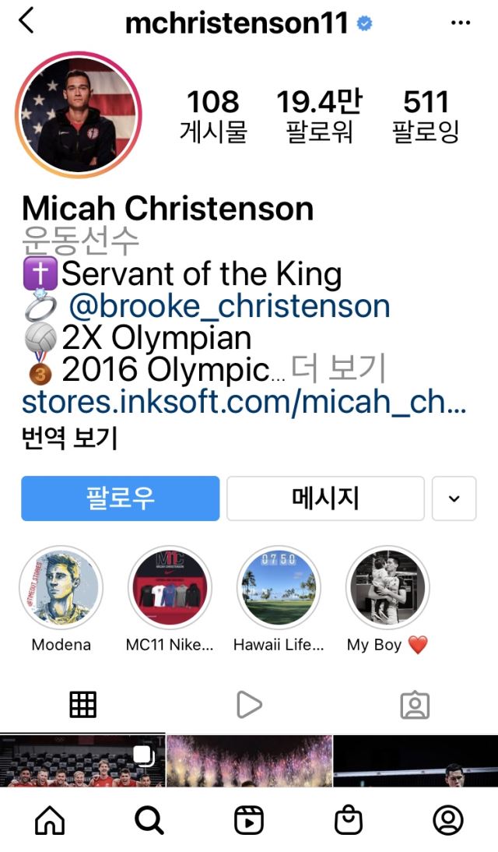Open the Home feed icon

coord(50,819)
